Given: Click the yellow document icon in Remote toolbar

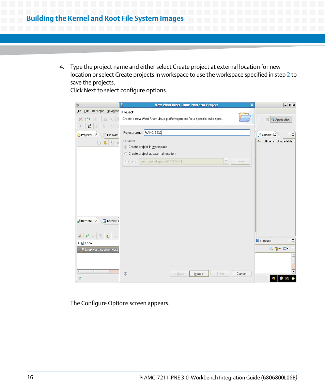Looking at the screenshot, I should click(x=108, y=236).
